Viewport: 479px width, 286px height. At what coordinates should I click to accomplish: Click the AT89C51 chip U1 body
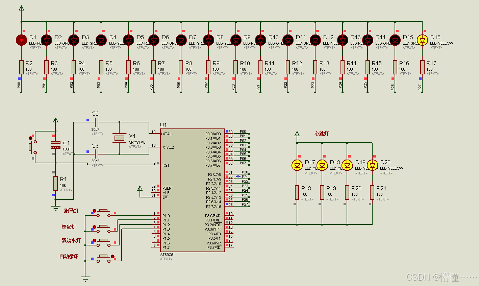tap(192, 190)
